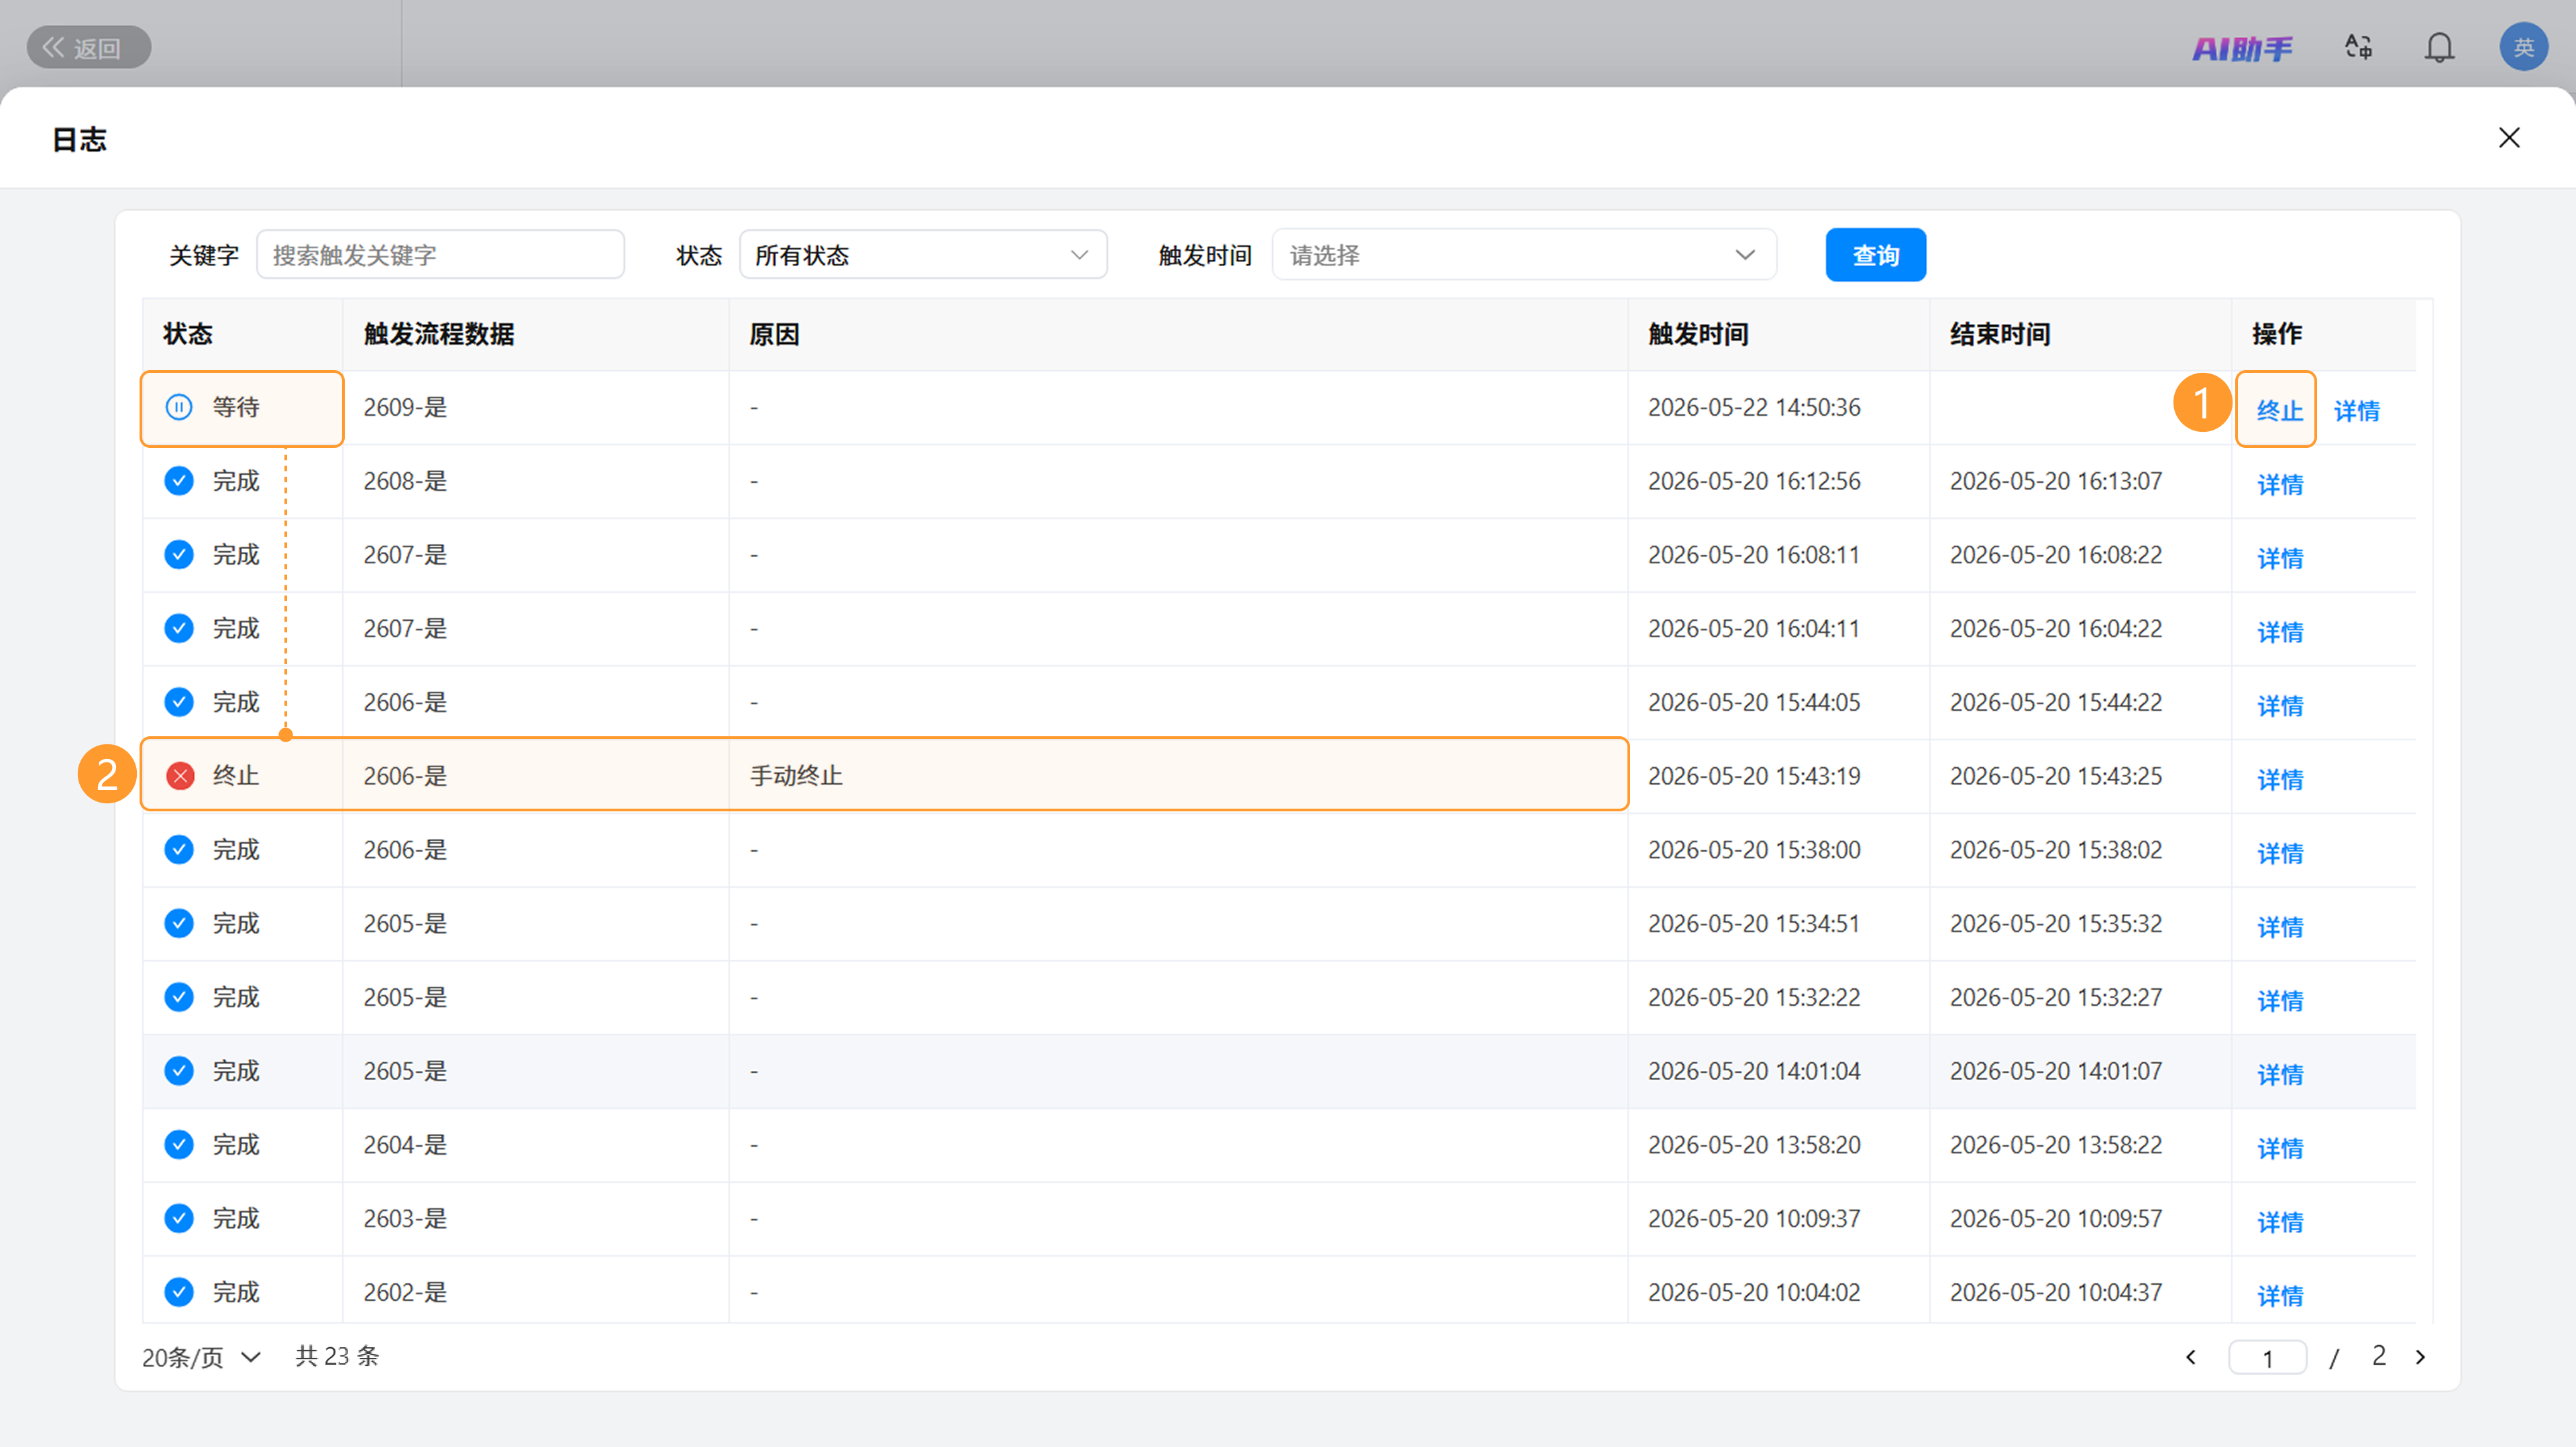
Task: Switch language with the translate icon
Action: [x=2358, y=47]
